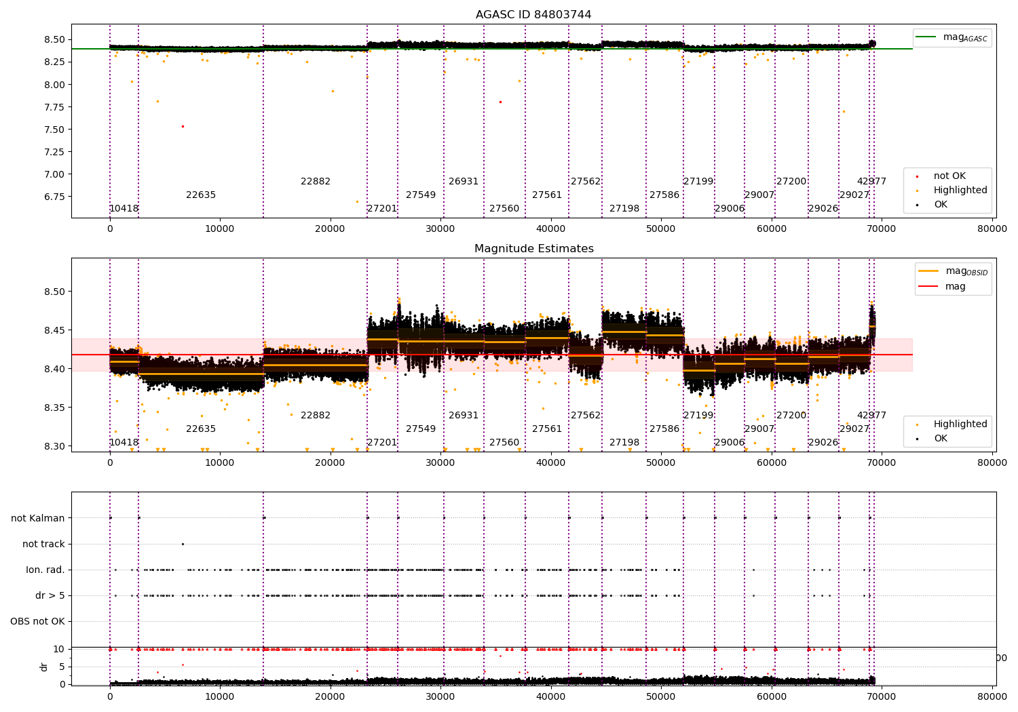Click the 7.75 y-axis tick label

(54, 108)
